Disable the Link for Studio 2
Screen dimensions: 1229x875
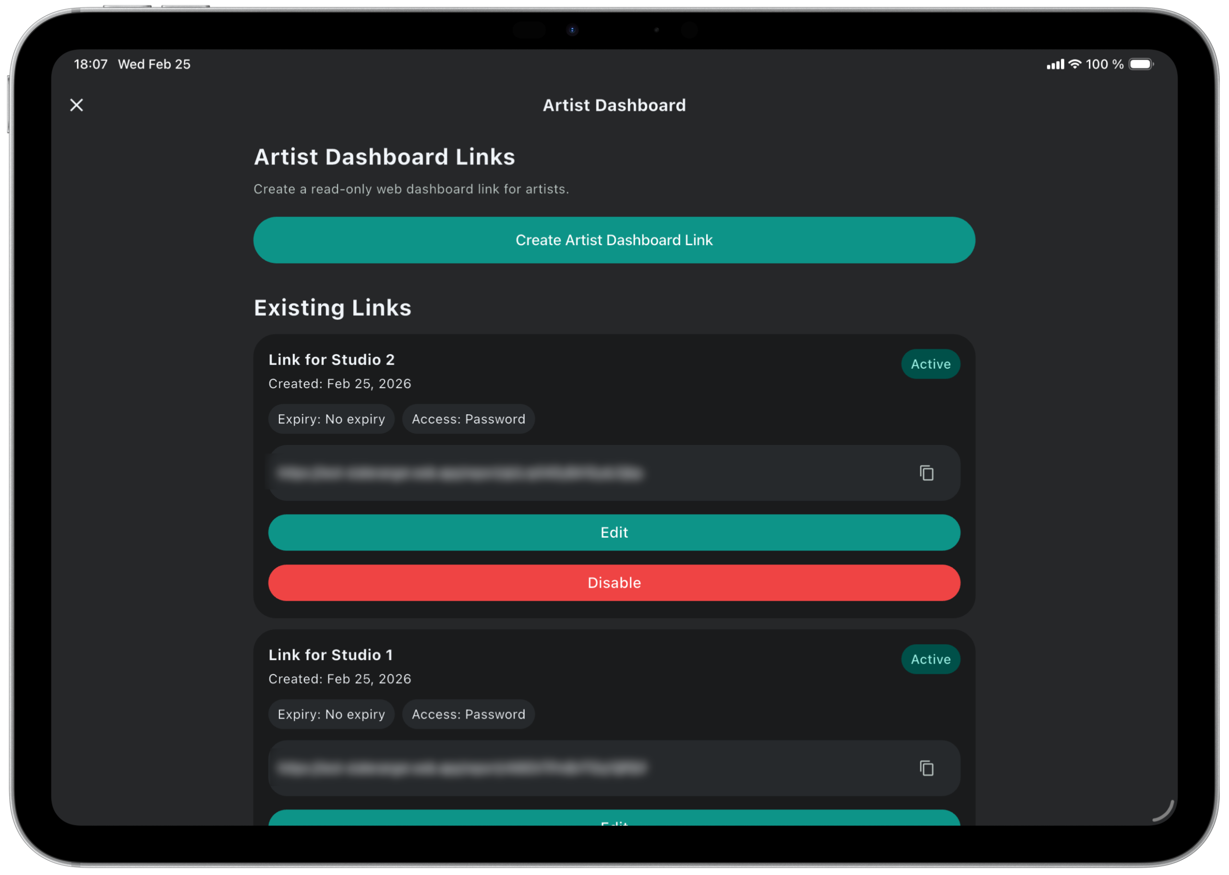614,582
